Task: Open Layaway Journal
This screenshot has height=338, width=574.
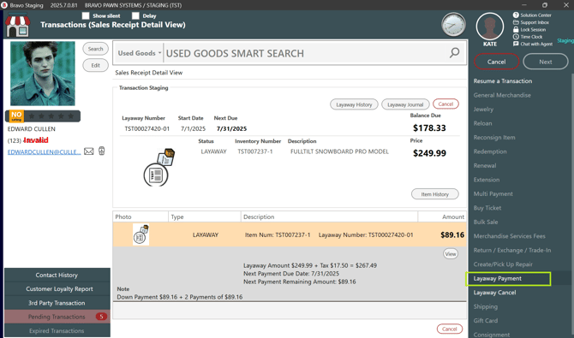Action: click(x=405, y=104)
